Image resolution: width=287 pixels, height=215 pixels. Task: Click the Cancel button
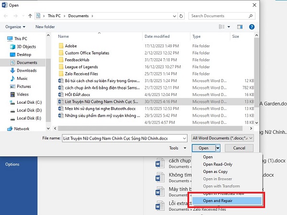239,148
